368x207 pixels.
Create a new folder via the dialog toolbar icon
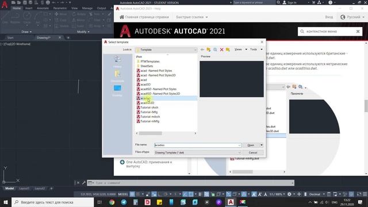point(228,49)
